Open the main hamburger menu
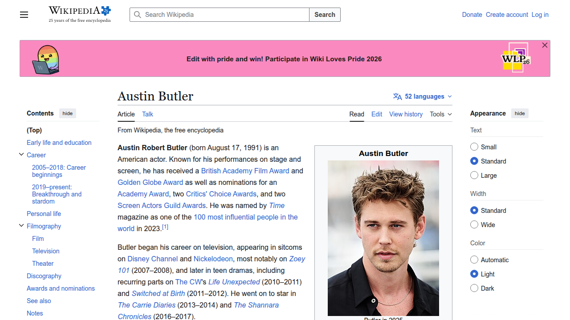Screen dimensions: 570x320 [x=24, y=15]
